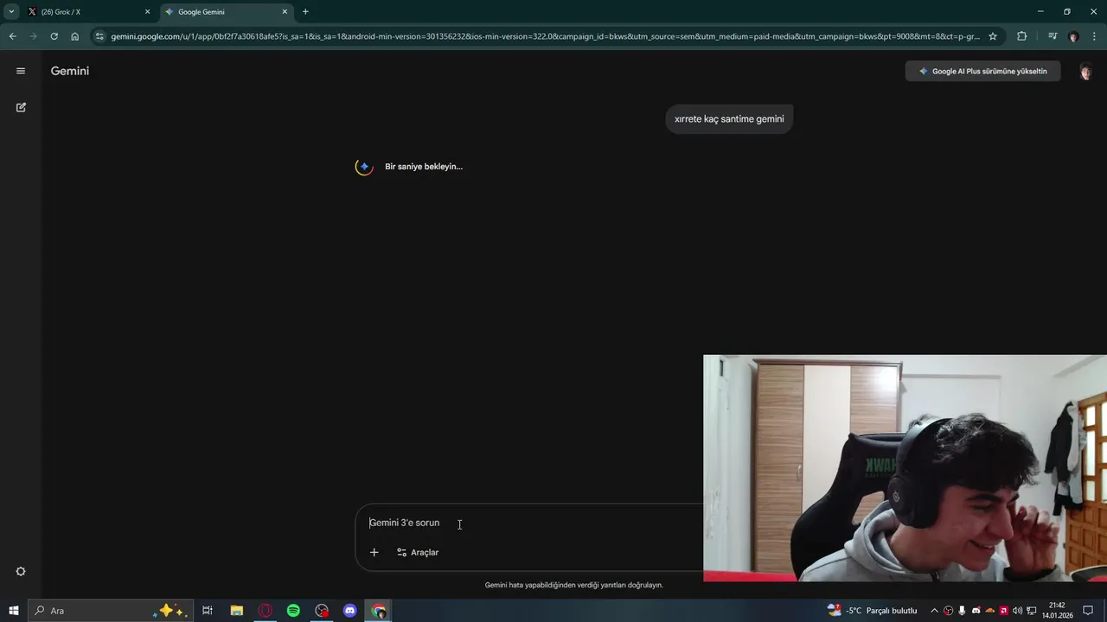Expand the hidden system tray icons chevron
This screenshot has width=1107, height=622.
click(934, 611)
